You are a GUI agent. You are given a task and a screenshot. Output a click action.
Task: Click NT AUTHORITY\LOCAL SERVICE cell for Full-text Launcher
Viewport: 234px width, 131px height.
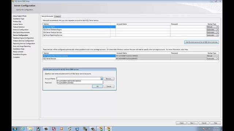click(x=143, y=56)
